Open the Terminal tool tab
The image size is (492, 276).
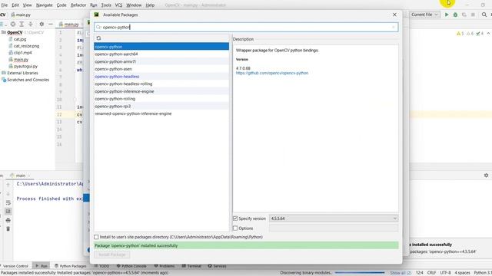[x=191, y=266]
